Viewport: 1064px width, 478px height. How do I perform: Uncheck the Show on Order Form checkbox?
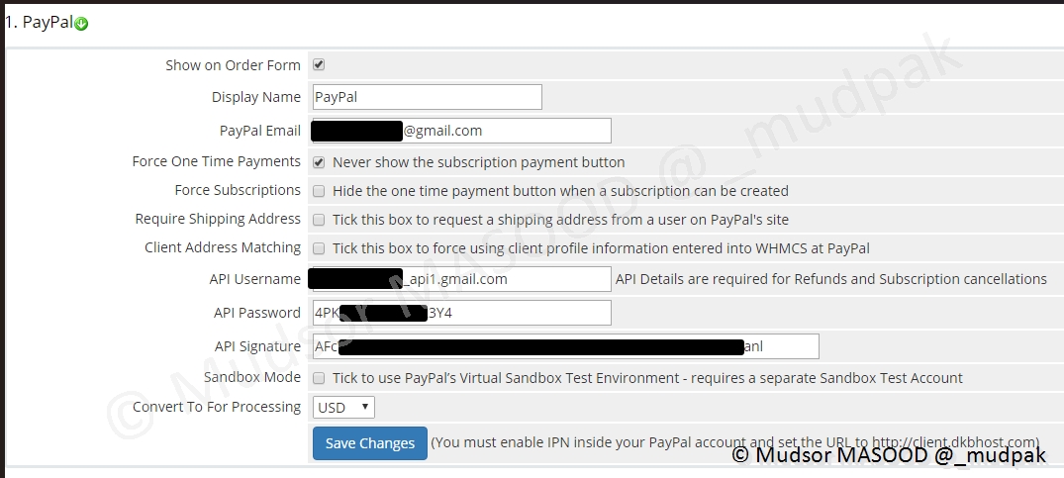pyautogui.click(x=319, y=65)
